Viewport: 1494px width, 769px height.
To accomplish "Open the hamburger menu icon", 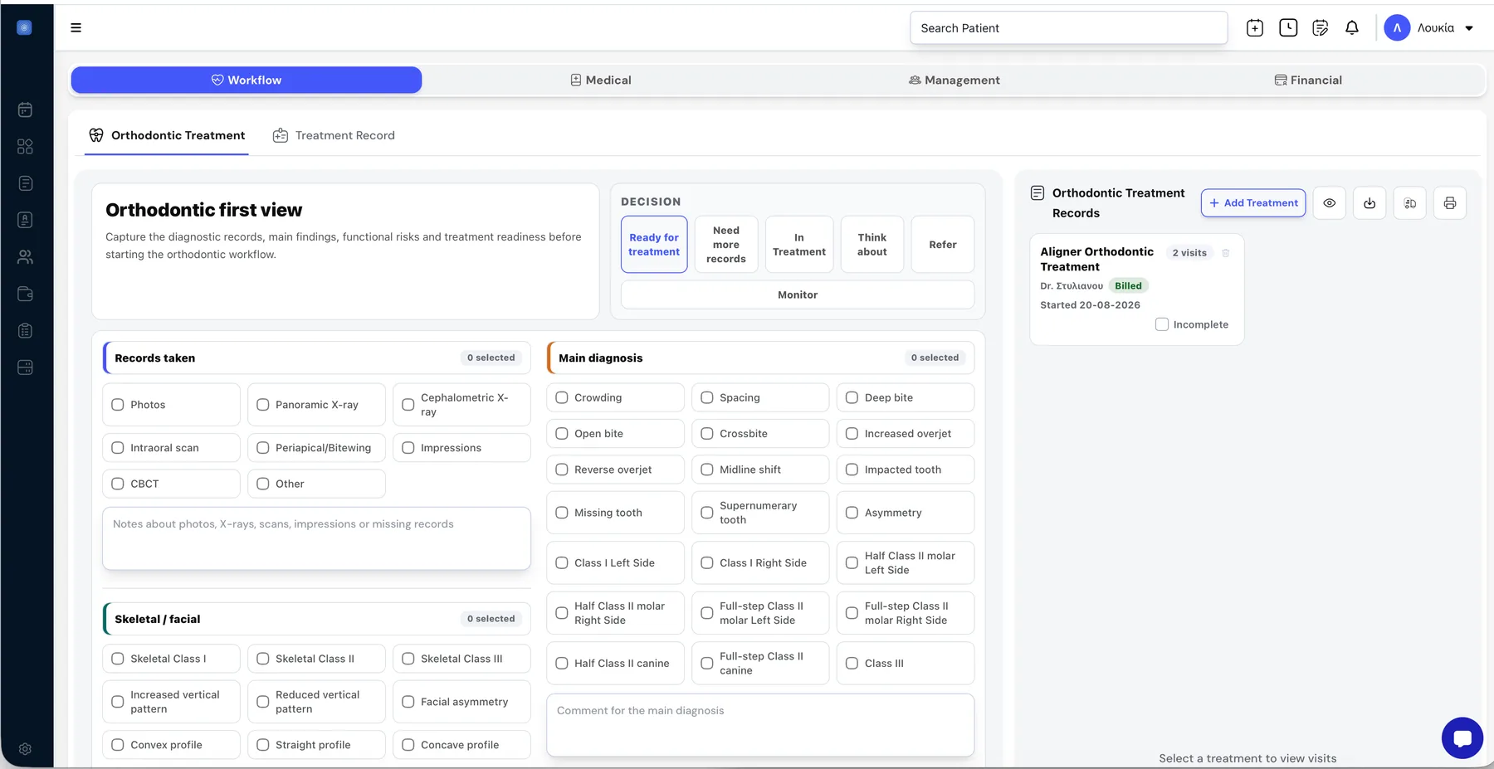I will tap(76, 27).
